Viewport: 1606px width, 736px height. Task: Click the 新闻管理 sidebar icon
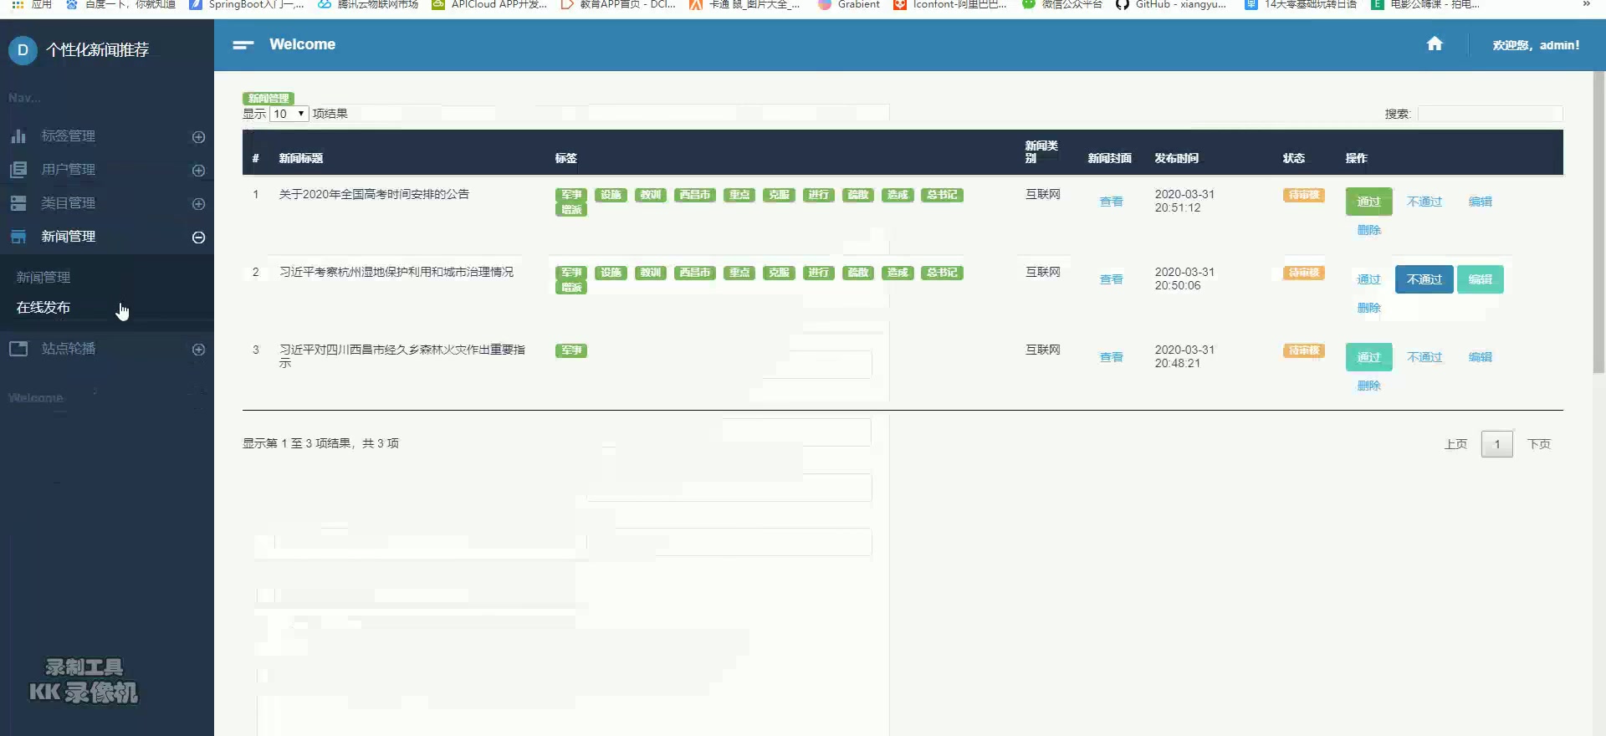tap(18, 237)
